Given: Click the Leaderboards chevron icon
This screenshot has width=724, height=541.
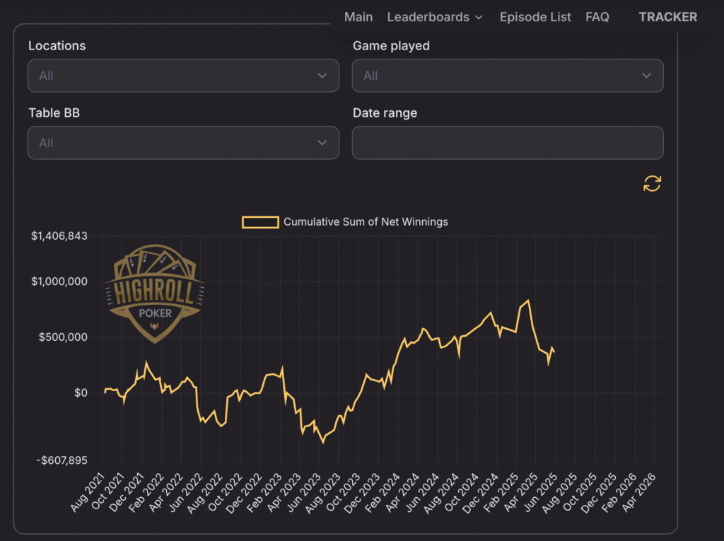Looking at the screenshot, I should tap(479, 18).
